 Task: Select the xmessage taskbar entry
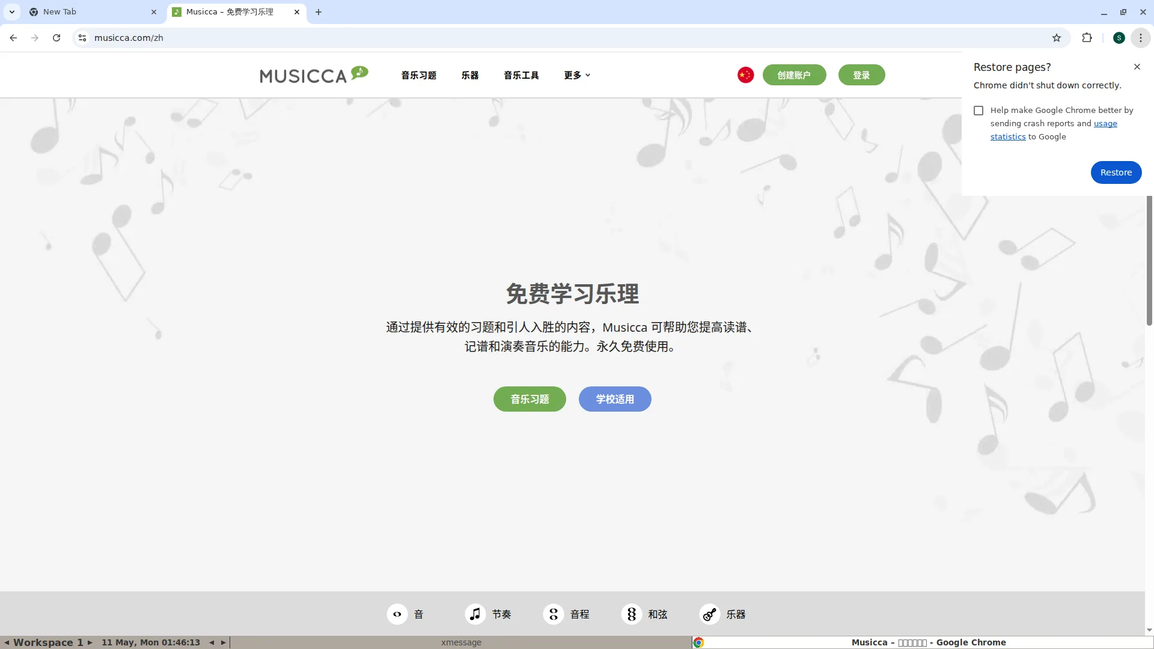pos(461,642)
